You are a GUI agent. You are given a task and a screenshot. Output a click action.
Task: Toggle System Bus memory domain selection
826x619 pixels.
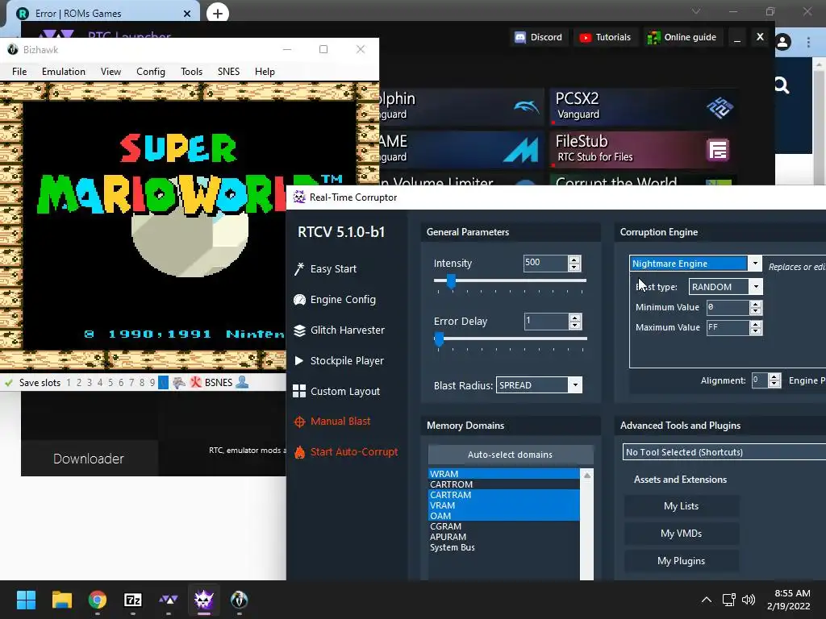(504, 547)
